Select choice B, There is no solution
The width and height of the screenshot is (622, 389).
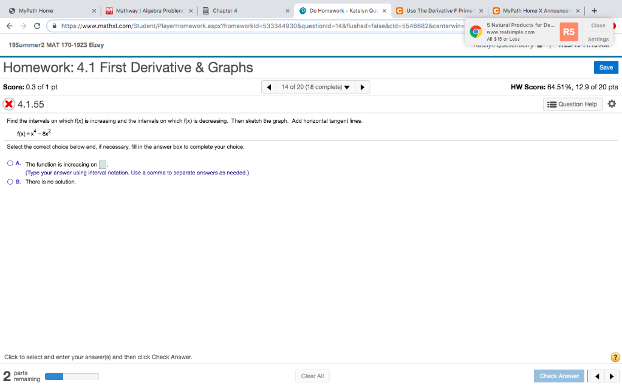tap(10, 182)
